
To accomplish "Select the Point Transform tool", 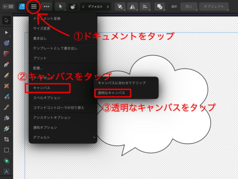I will [x=7, y=43].
